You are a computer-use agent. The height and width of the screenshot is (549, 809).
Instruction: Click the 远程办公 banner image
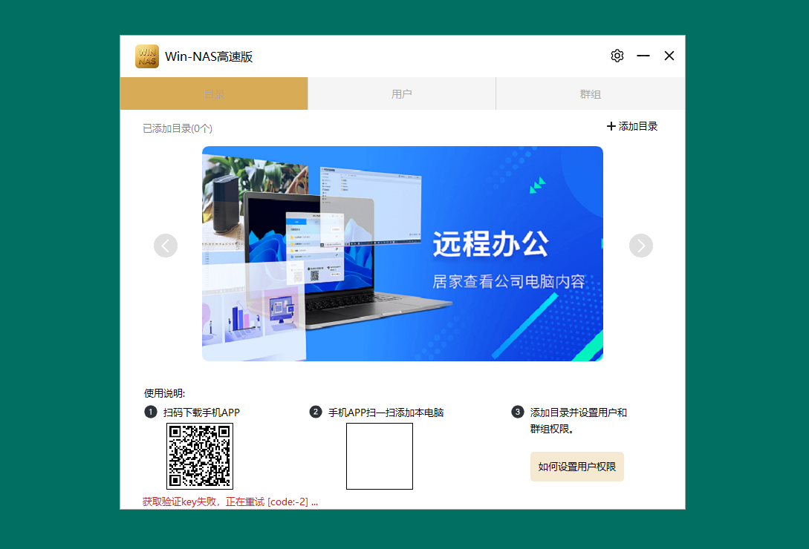[x=402, y=253]
